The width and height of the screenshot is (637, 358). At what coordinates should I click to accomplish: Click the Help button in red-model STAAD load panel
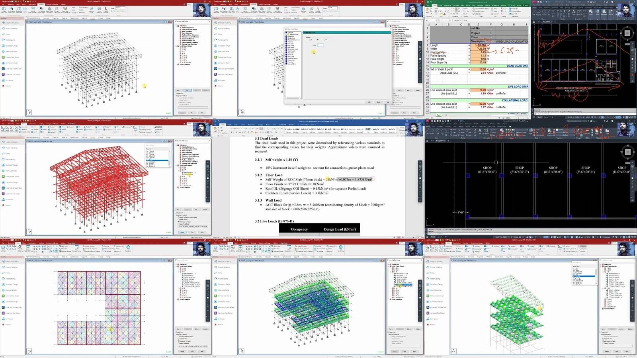(202, 232)
